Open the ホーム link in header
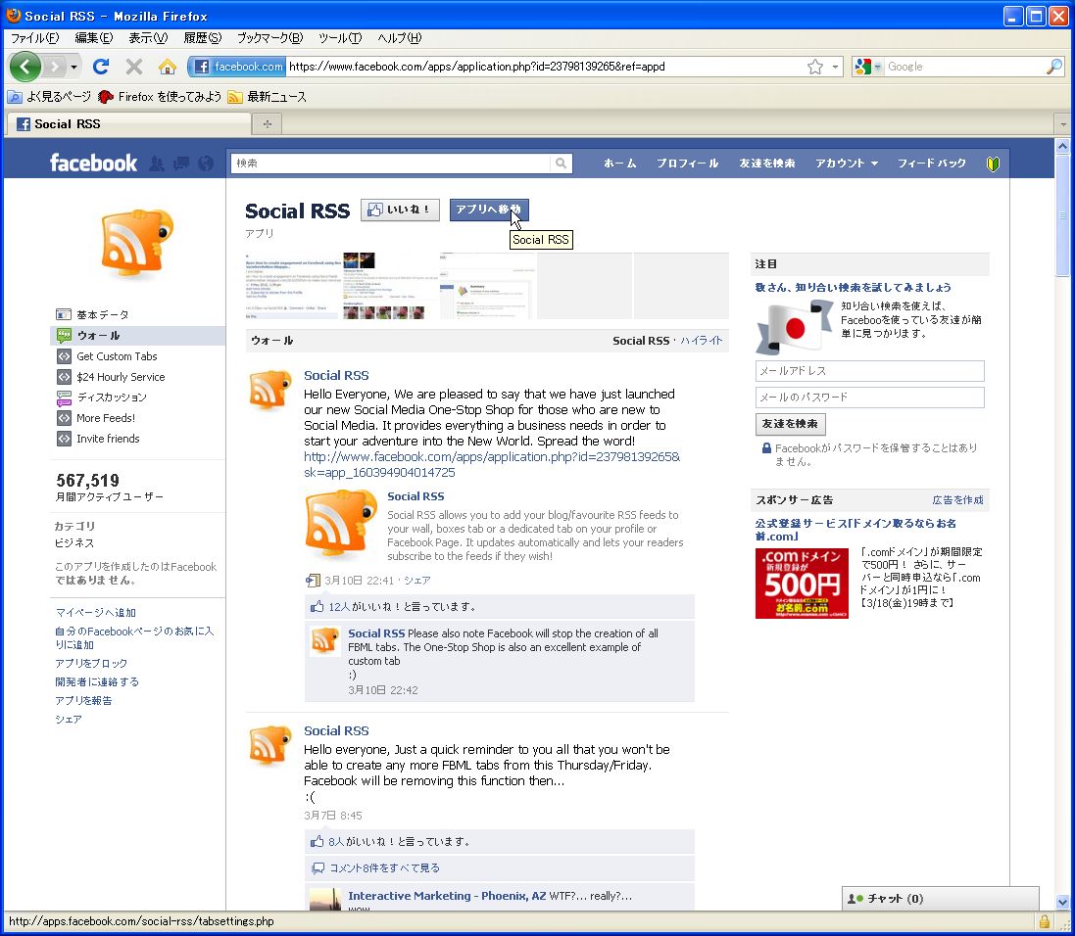Image resolution: width=1075 pixels, height=936 pixels. (x=619, y=164)
